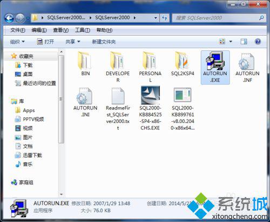Viewport: 270px width, 222px height.
Task: Click navigation pane scroll up arrow
Action: pos(62,52)
